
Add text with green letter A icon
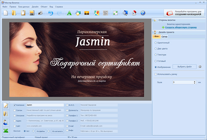(69, 13)
